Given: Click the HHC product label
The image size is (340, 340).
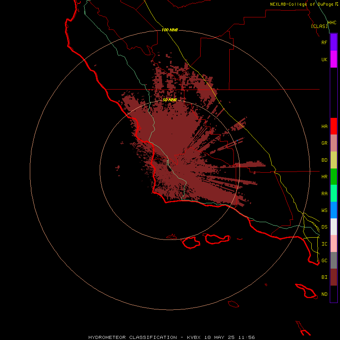Looking at the screenshot, I should 332,23.
